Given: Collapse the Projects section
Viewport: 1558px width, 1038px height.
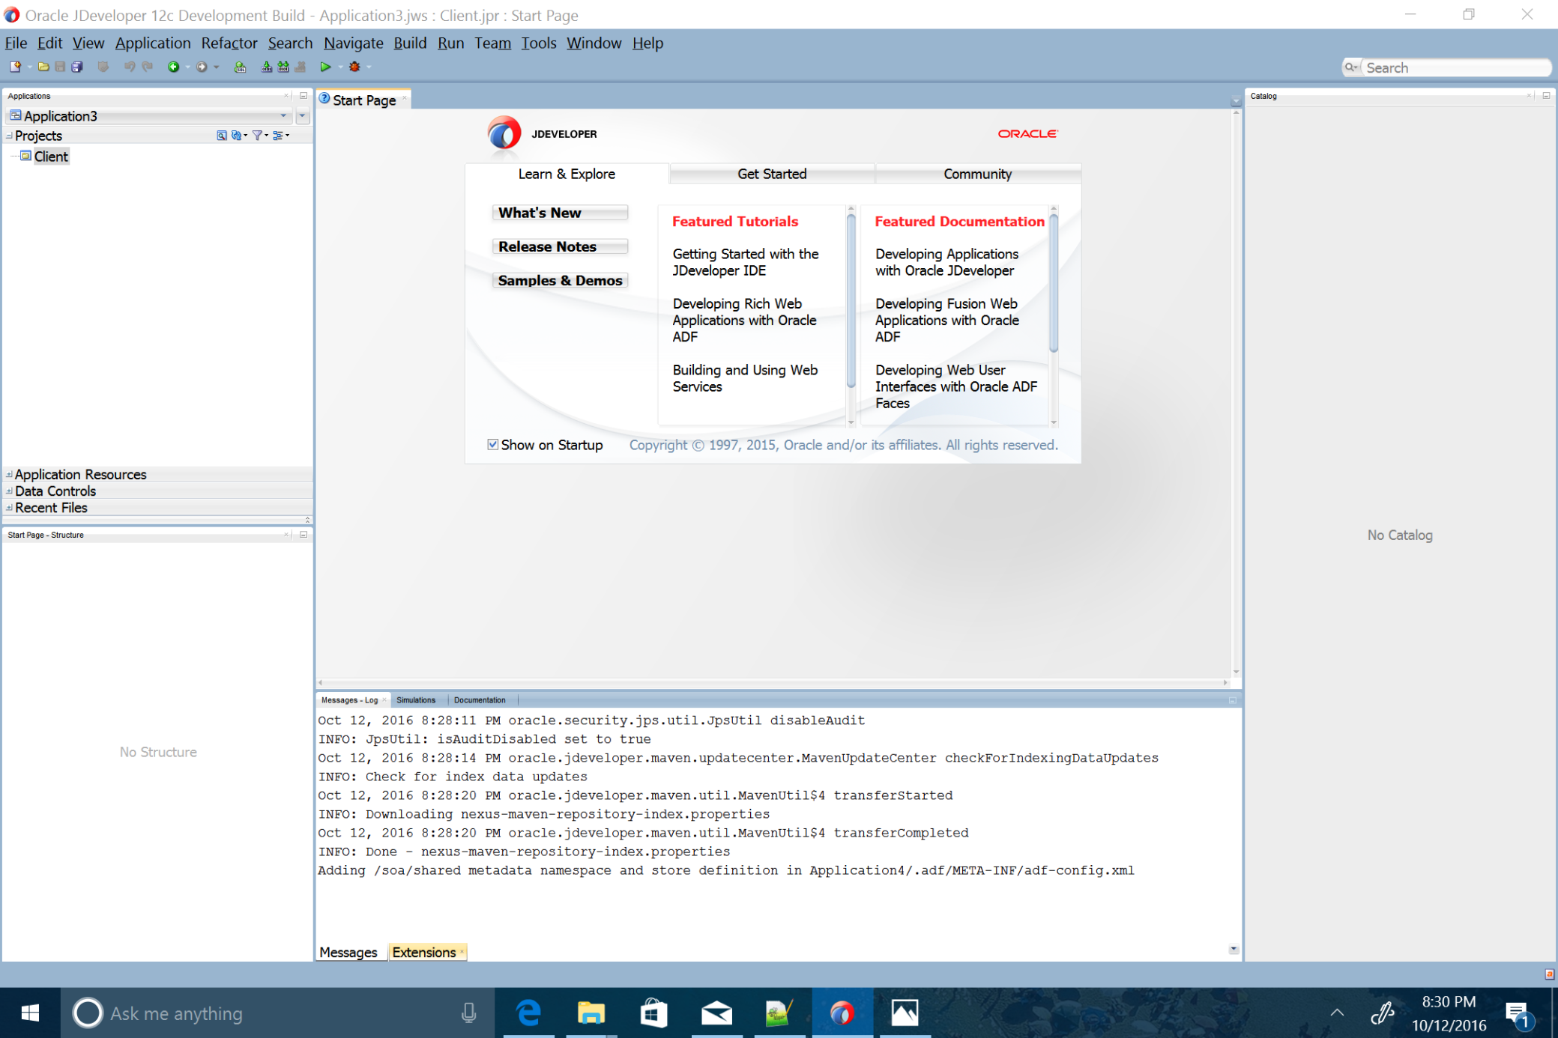Looking at the screenshot, I should click(9, 136).
